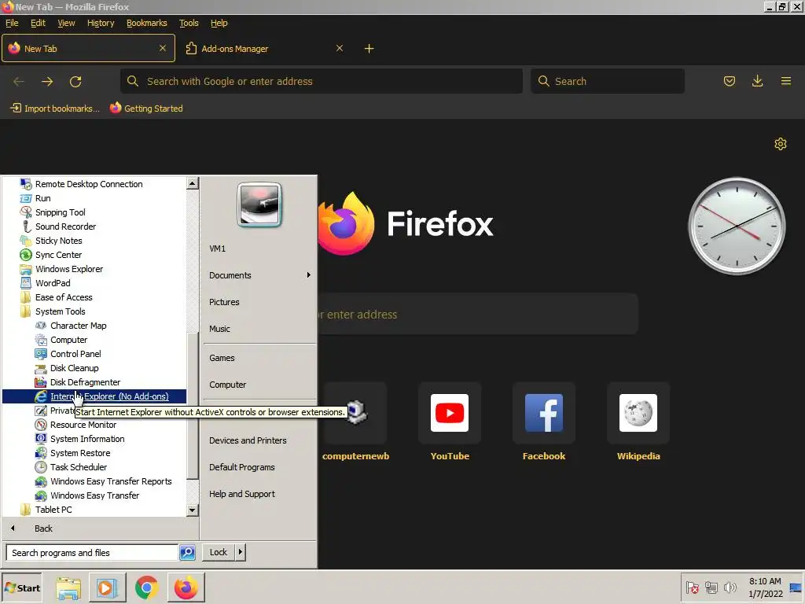Focus Search programs and files box

(x=93, y=553)
